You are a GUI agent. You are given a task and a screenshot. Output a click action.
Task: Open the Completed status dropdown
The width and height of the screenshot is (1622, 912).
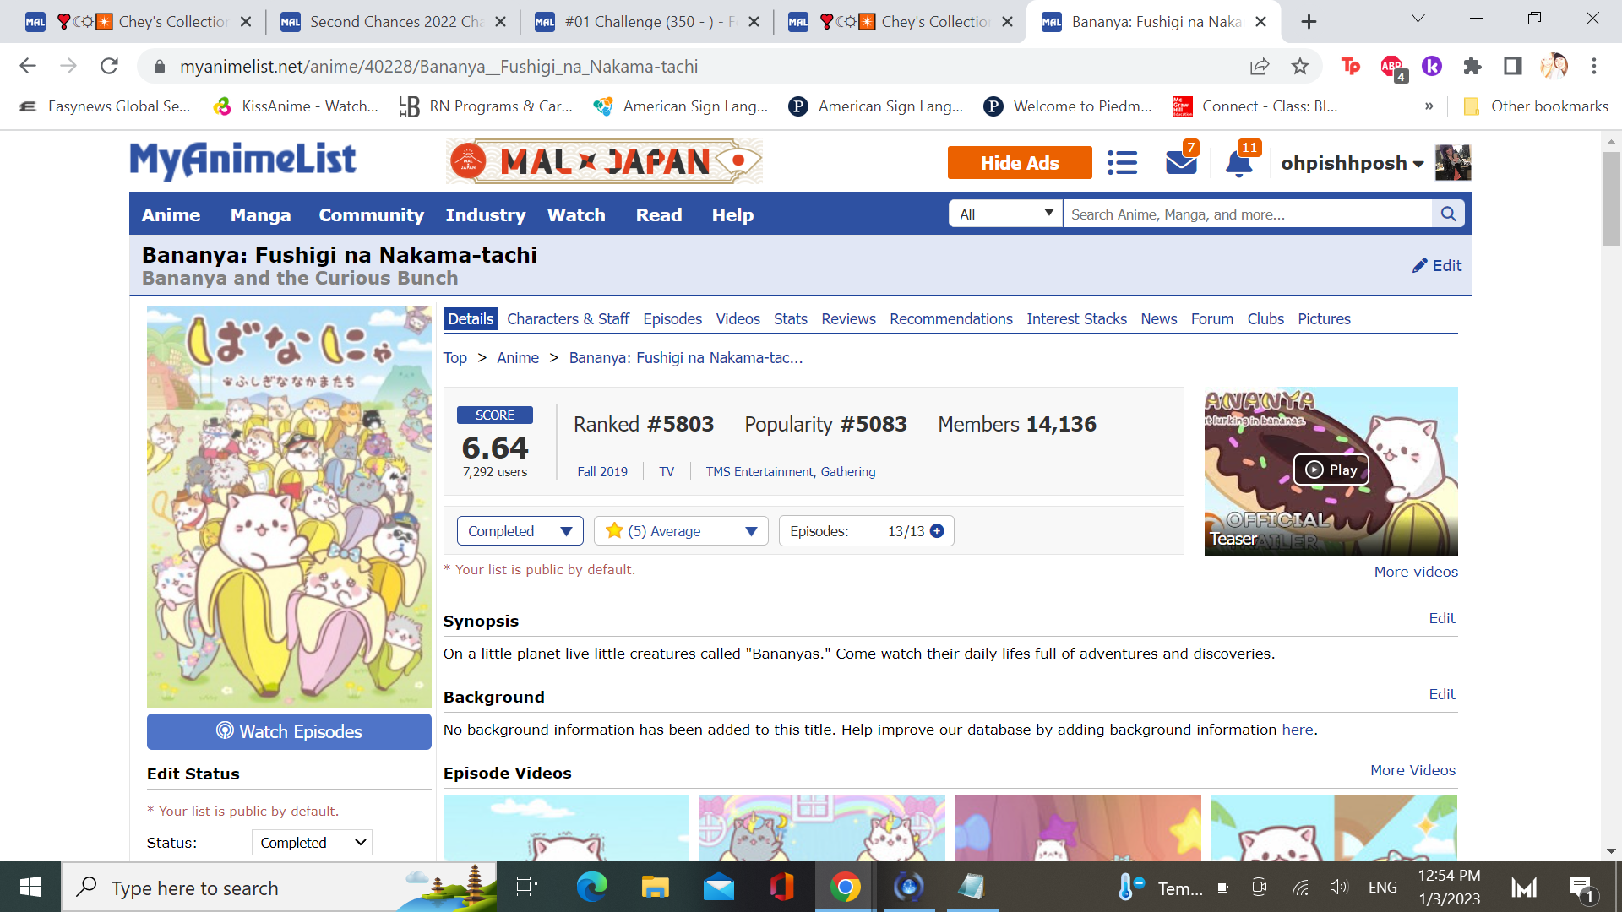click(520, 531)
